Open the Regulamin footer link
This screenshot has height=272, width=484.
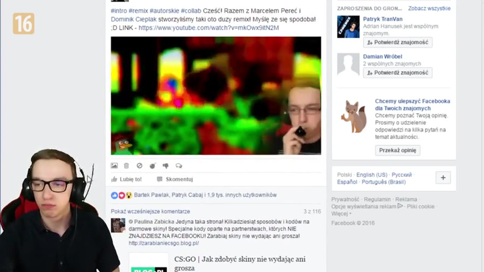[378, 199]
